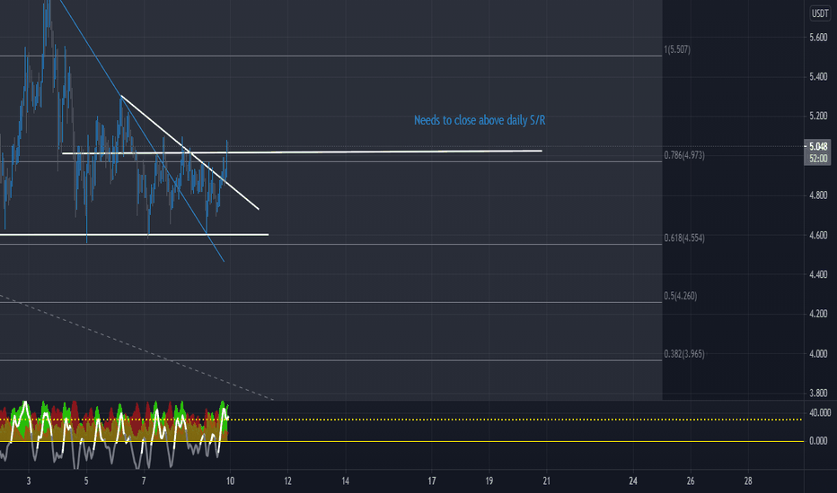The image size is (837, 493).
Task: Click date 17 on the time axis
Action: [x=431, y=481]
